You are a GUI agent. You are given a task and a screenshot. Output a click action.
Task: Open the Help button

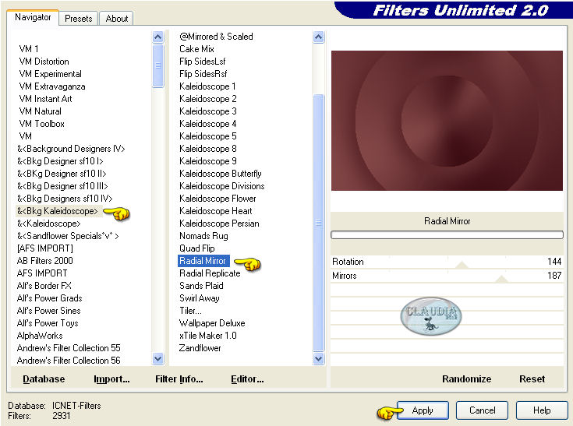(542, 410)
